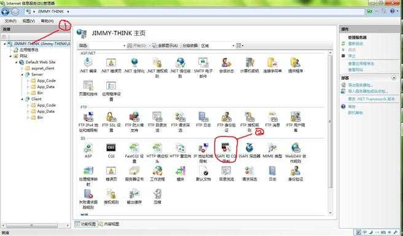Open the 请求筛选 feature icon
This screenshot has height=236, width=403.
[249, 173]
